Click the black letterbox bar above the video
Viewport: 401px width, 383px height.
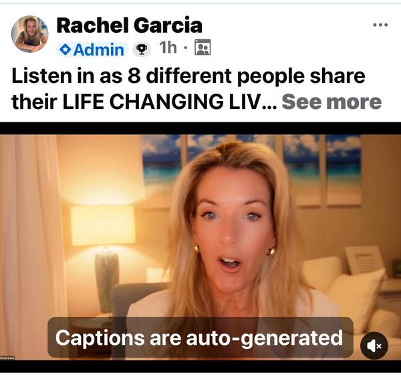point(200,128)
